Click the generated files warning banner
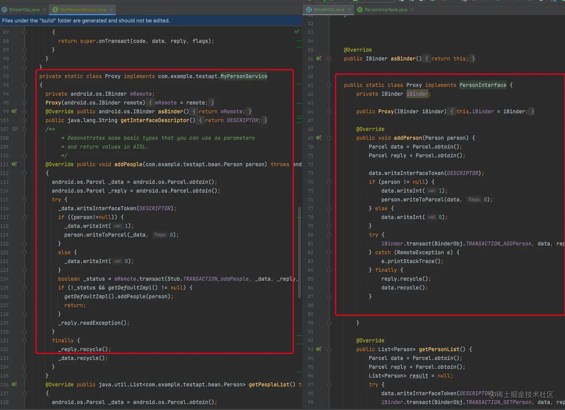565x410 pixels. [151, 20]
